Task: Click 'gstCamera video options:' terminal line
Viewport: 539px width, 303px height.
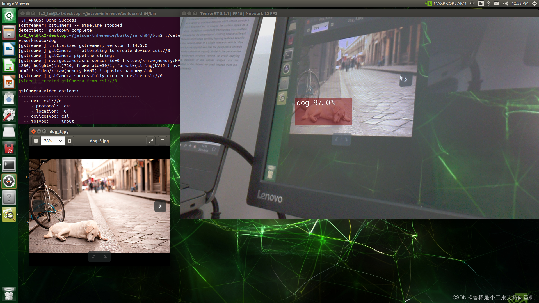Action: [x=49, y=91]
